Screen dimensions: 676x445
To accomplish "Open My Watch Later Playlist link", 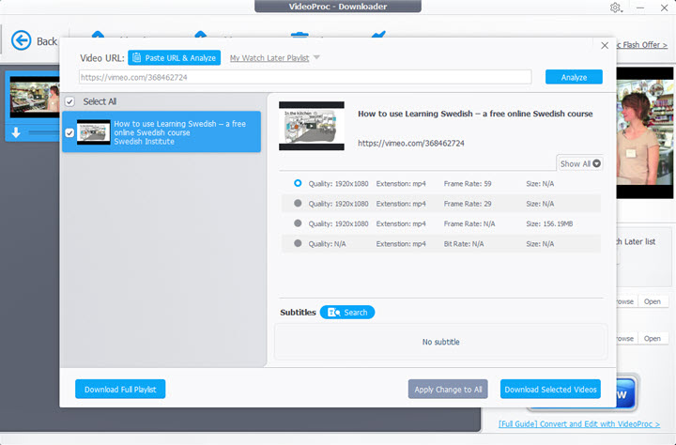I will pos(269,58).
